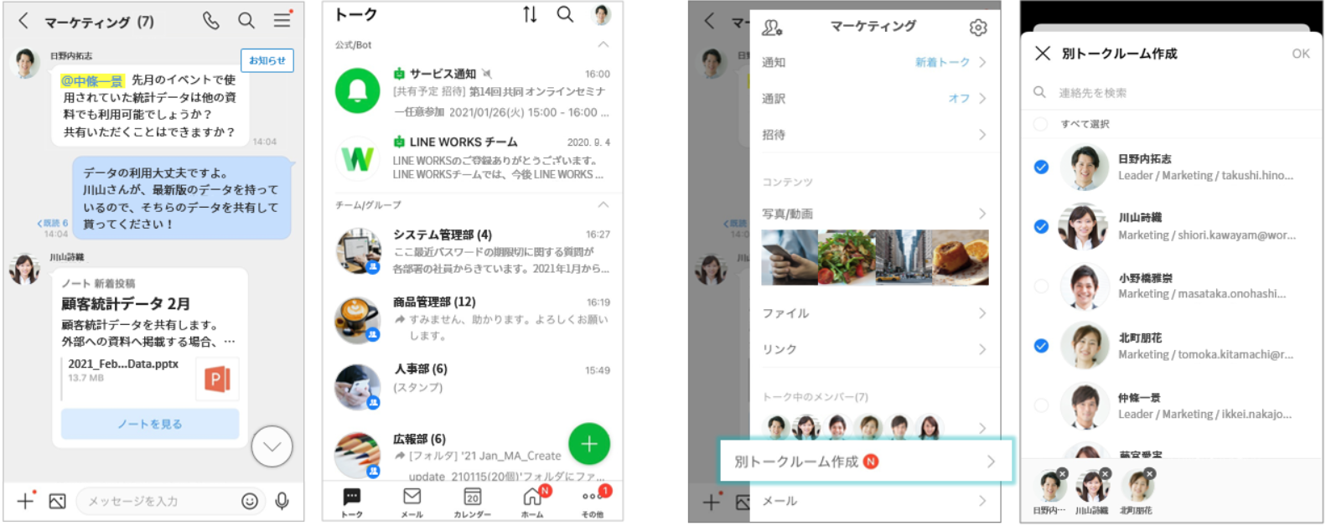1326x526 pixels.
Task: Open the hamburger menu in the chat header
Action: pyautogui.click(x=282, y=20)
